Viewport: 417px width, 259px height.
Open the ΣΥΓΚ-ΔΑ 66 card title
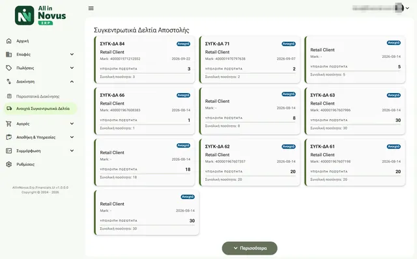pyautogui.click(x=112, y=95)
